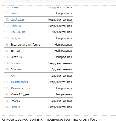Open the Эстония link

tap(16, 63)
